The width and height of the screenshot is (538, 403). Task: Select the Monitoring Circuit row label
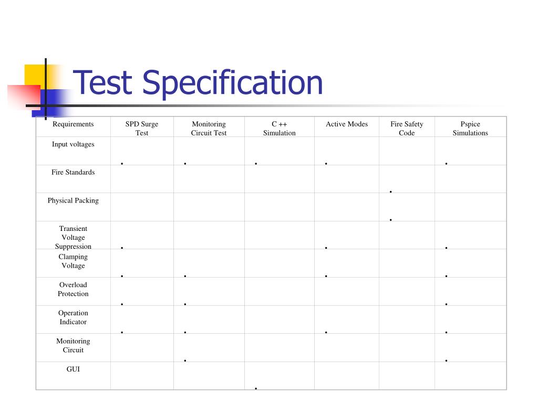point(73,345)
